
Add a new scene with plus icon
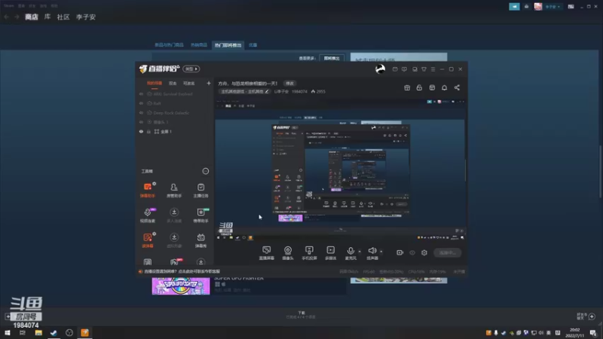point(209,83)
